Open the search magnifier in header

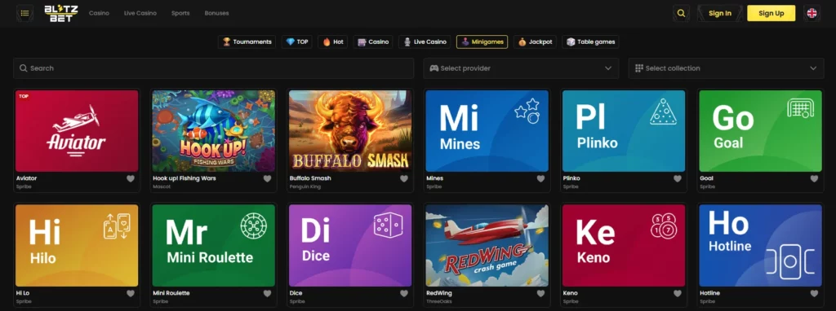681,13
